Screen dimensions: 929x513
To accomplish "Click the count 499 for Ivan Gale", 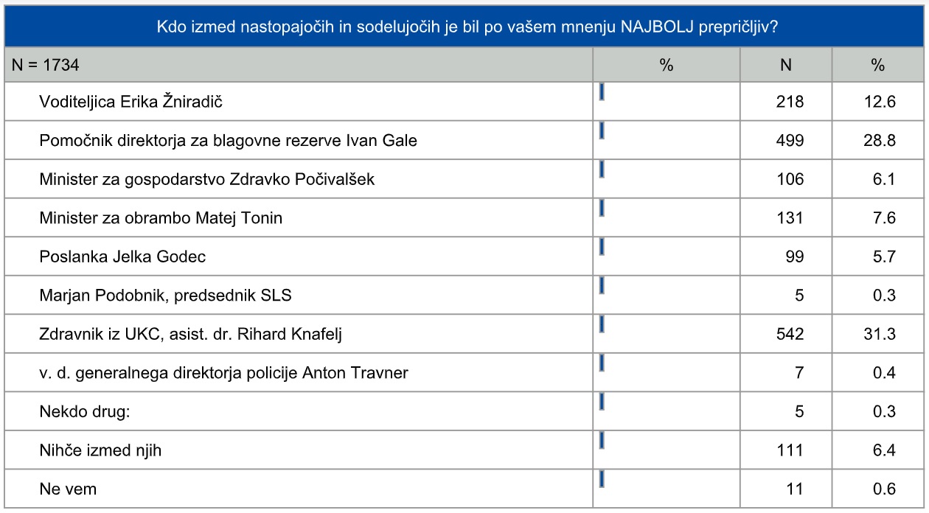I will (791, 141).
